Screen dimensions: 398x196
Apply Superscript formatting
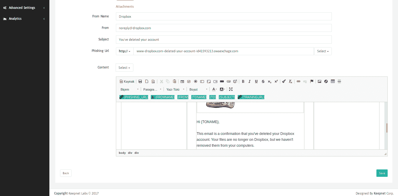(276, 81)
